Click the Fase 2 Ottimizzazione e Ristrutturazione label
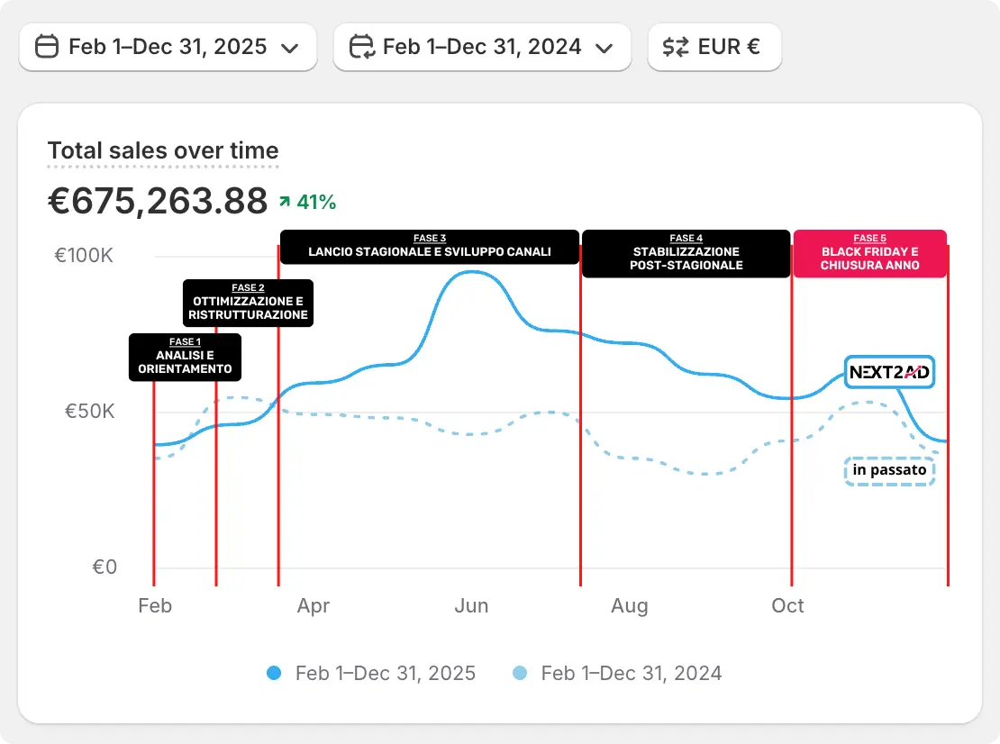Viewport: 1000px width, 744px height. pyautogui.click(x=248, y=303)
